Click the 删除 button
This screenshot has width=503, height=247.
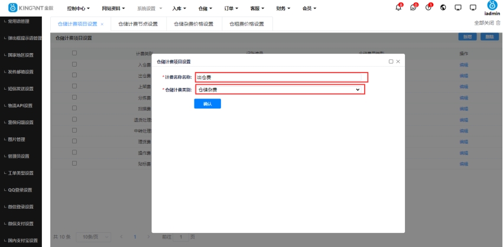(489, 37)
